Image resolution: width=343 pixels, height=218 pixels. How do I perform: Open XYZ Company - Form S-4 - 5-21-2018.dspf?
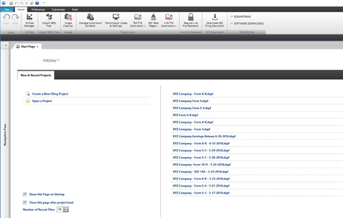201,186
